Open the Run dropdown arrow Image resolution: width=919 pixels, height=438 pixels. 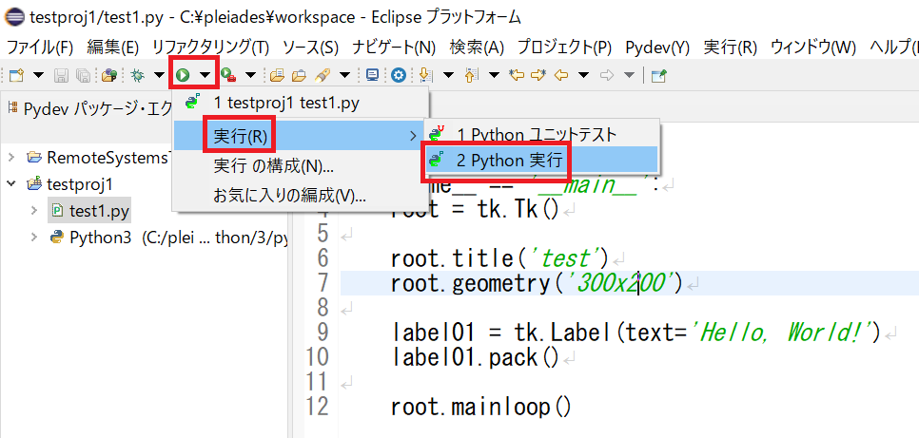point(205,75)
